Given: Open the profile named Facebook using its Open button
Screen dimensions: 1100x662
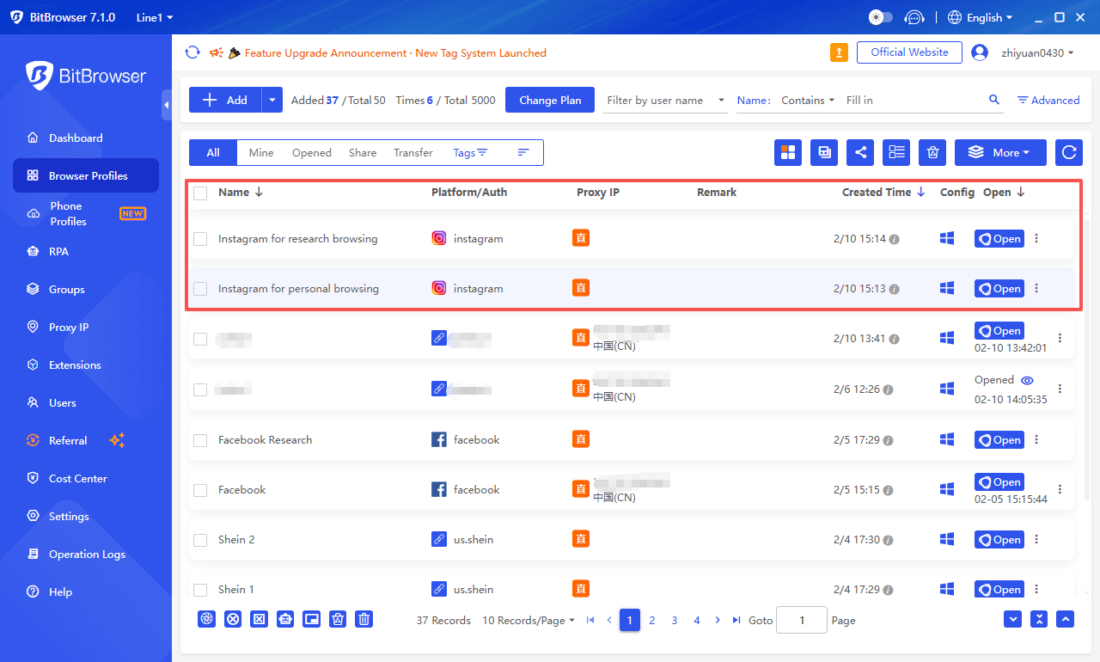Looking at the screenshot, I should tap(999, 481).
